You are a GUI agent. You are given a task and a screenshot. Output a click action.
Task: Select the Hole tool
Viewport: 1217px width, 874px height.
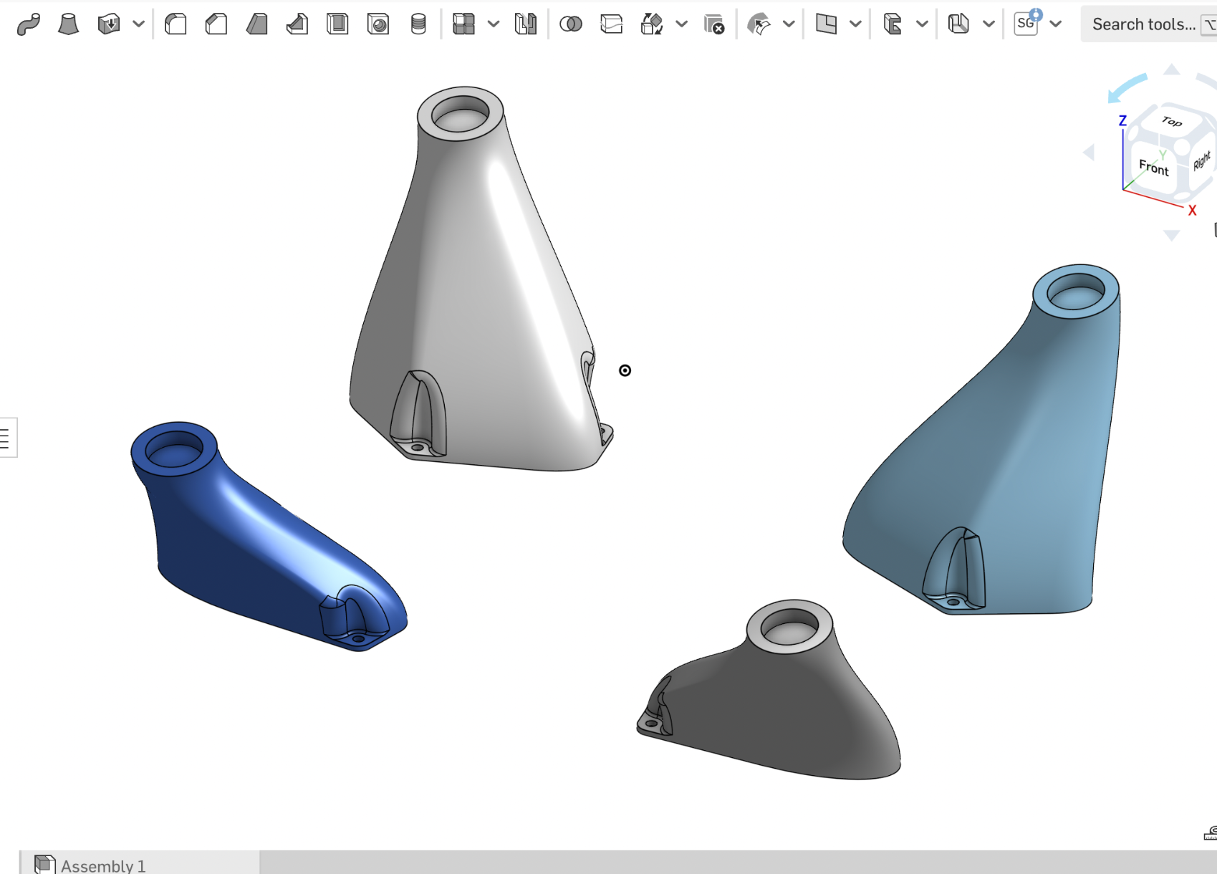[377, 24]
